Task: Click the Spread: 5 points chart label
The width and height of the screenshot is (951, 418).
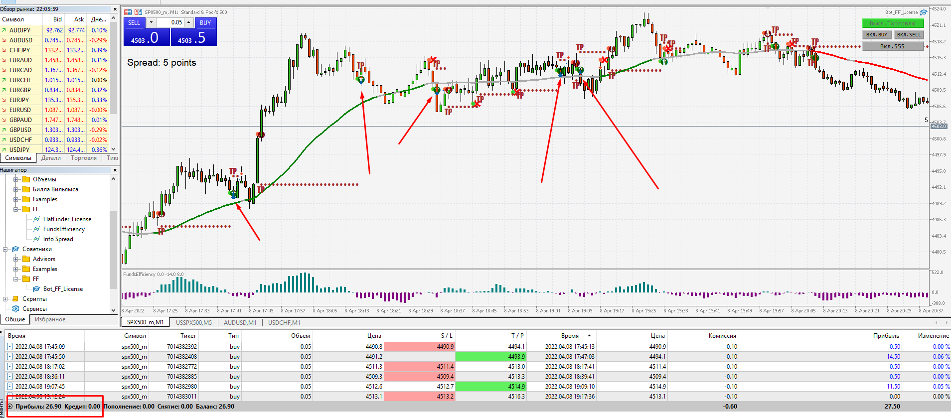Action: tap(161, 63)
